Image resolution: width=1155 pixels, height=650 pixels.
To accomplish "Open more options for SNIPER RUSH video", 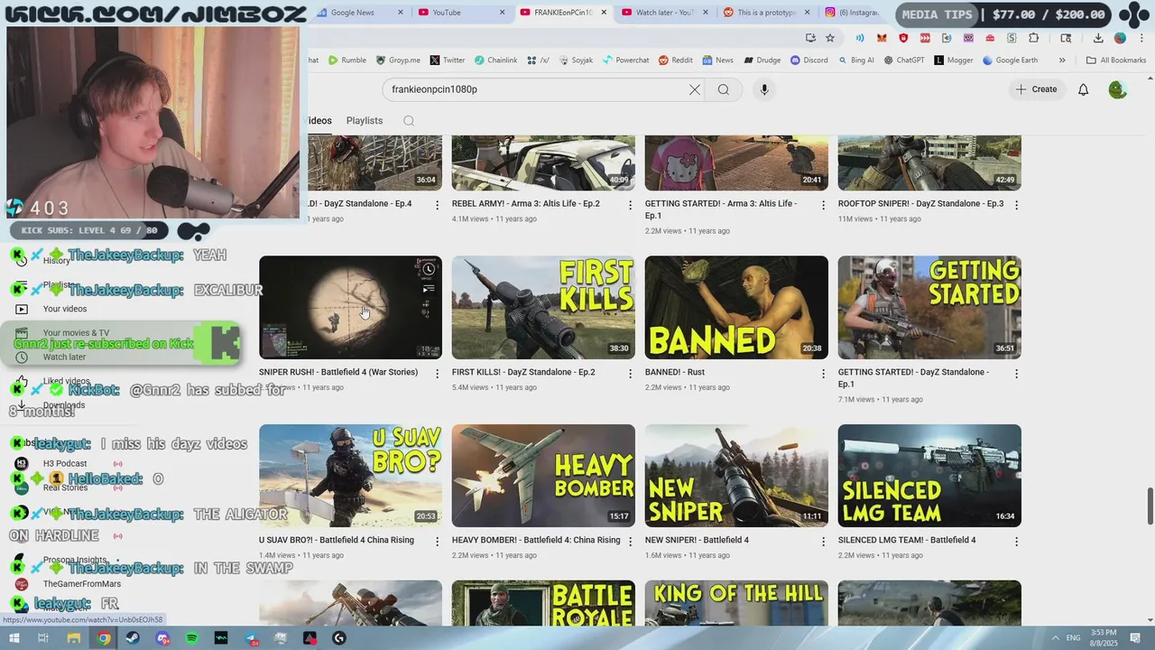I will tap(438, 374).
